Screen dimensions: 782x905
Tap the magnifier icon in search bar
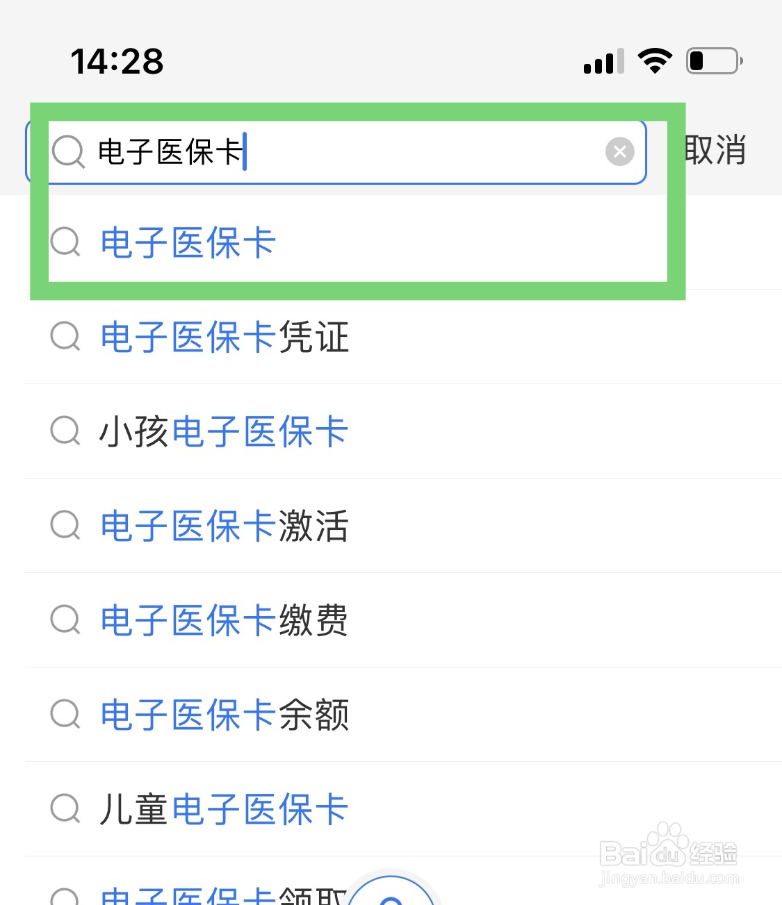coord(68,151)
